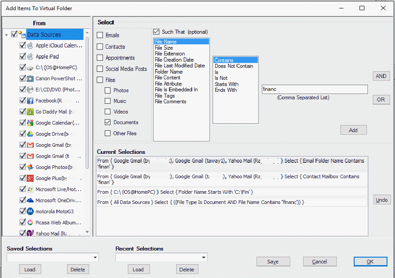The width and height of the screenshot is (395, 278).
Task: Click the Microsoft Live/Hotmail icon
Action: point(30,189)
